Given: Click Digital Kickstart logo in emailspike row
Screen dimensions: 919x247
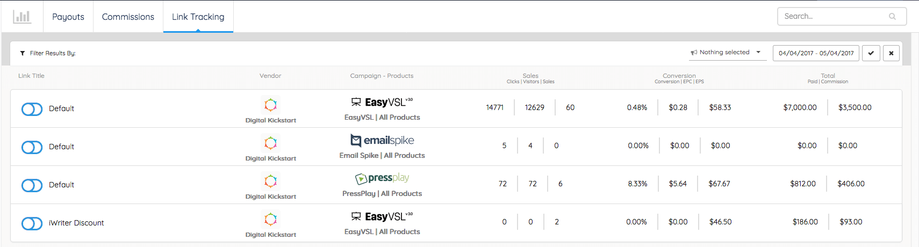Looking at the screenshot, I should [x=270, y=142].
